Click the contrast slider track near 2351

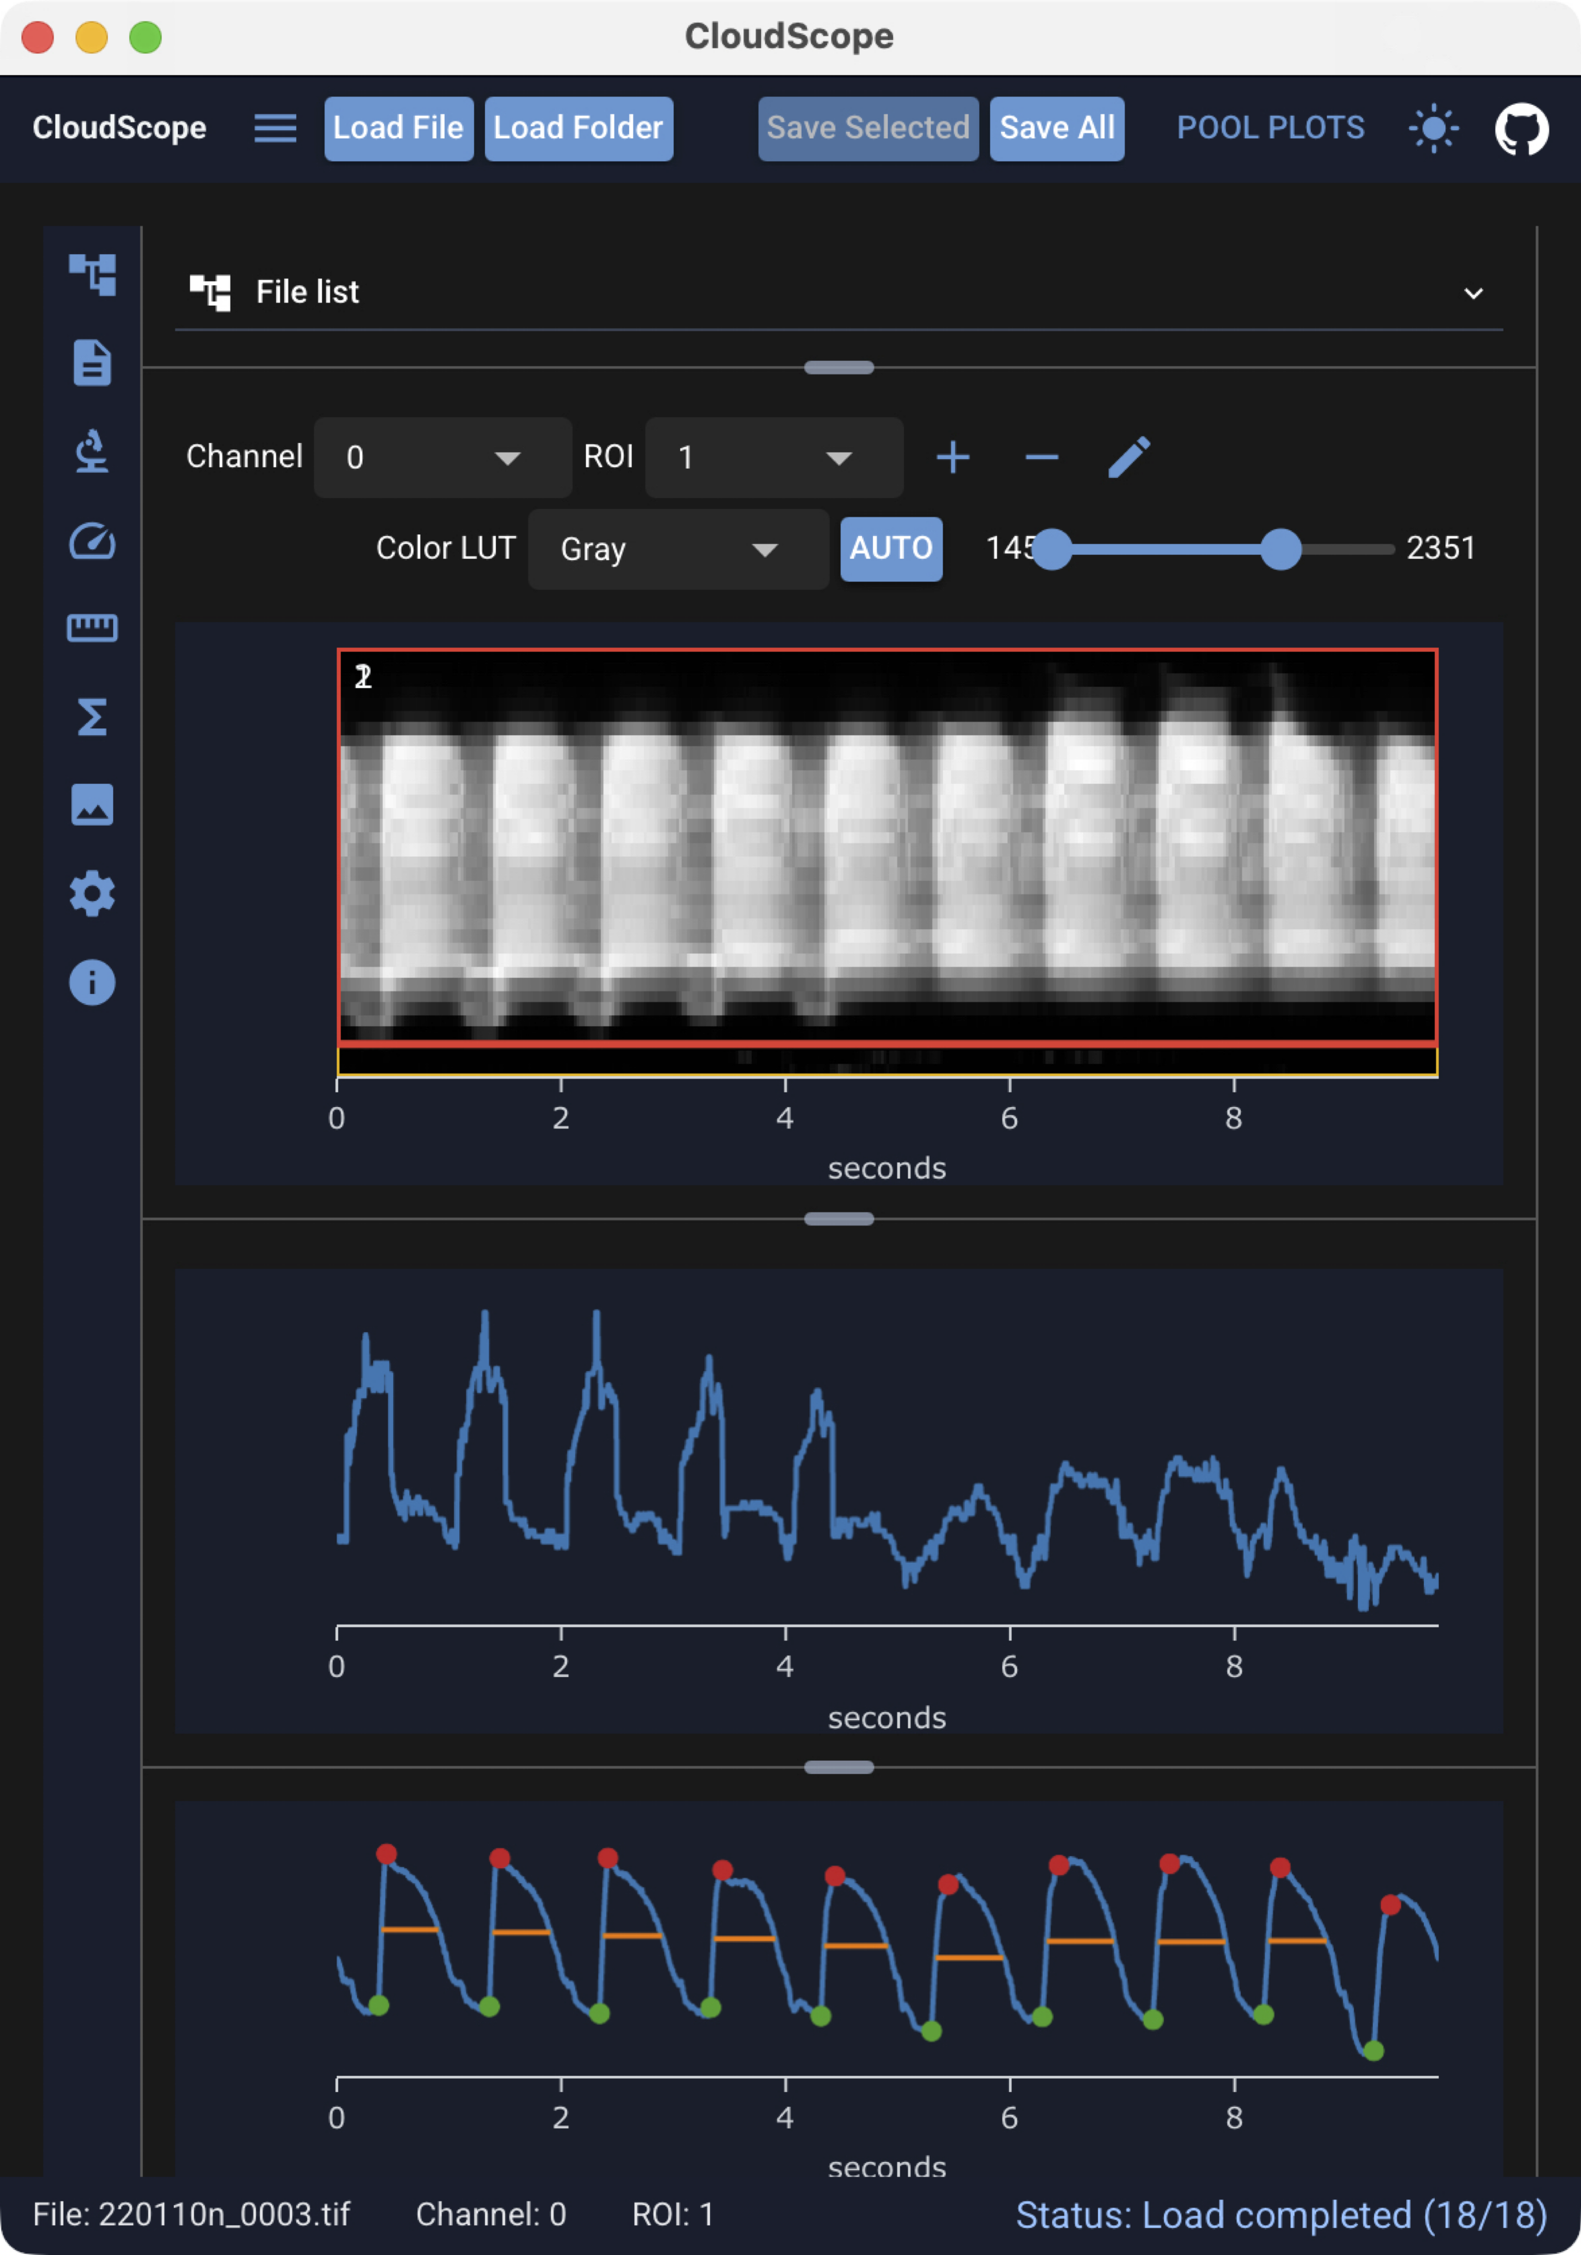pyautogui.click(x=1348, y=549)
